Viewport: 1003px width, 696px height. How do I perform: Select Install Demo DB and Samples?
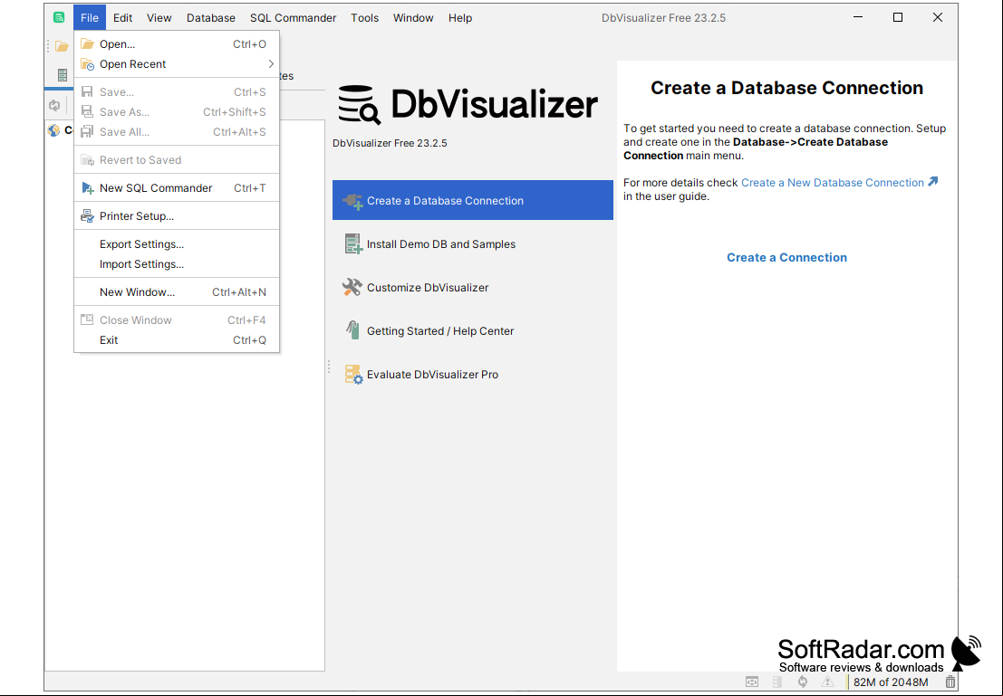point(473,244)
